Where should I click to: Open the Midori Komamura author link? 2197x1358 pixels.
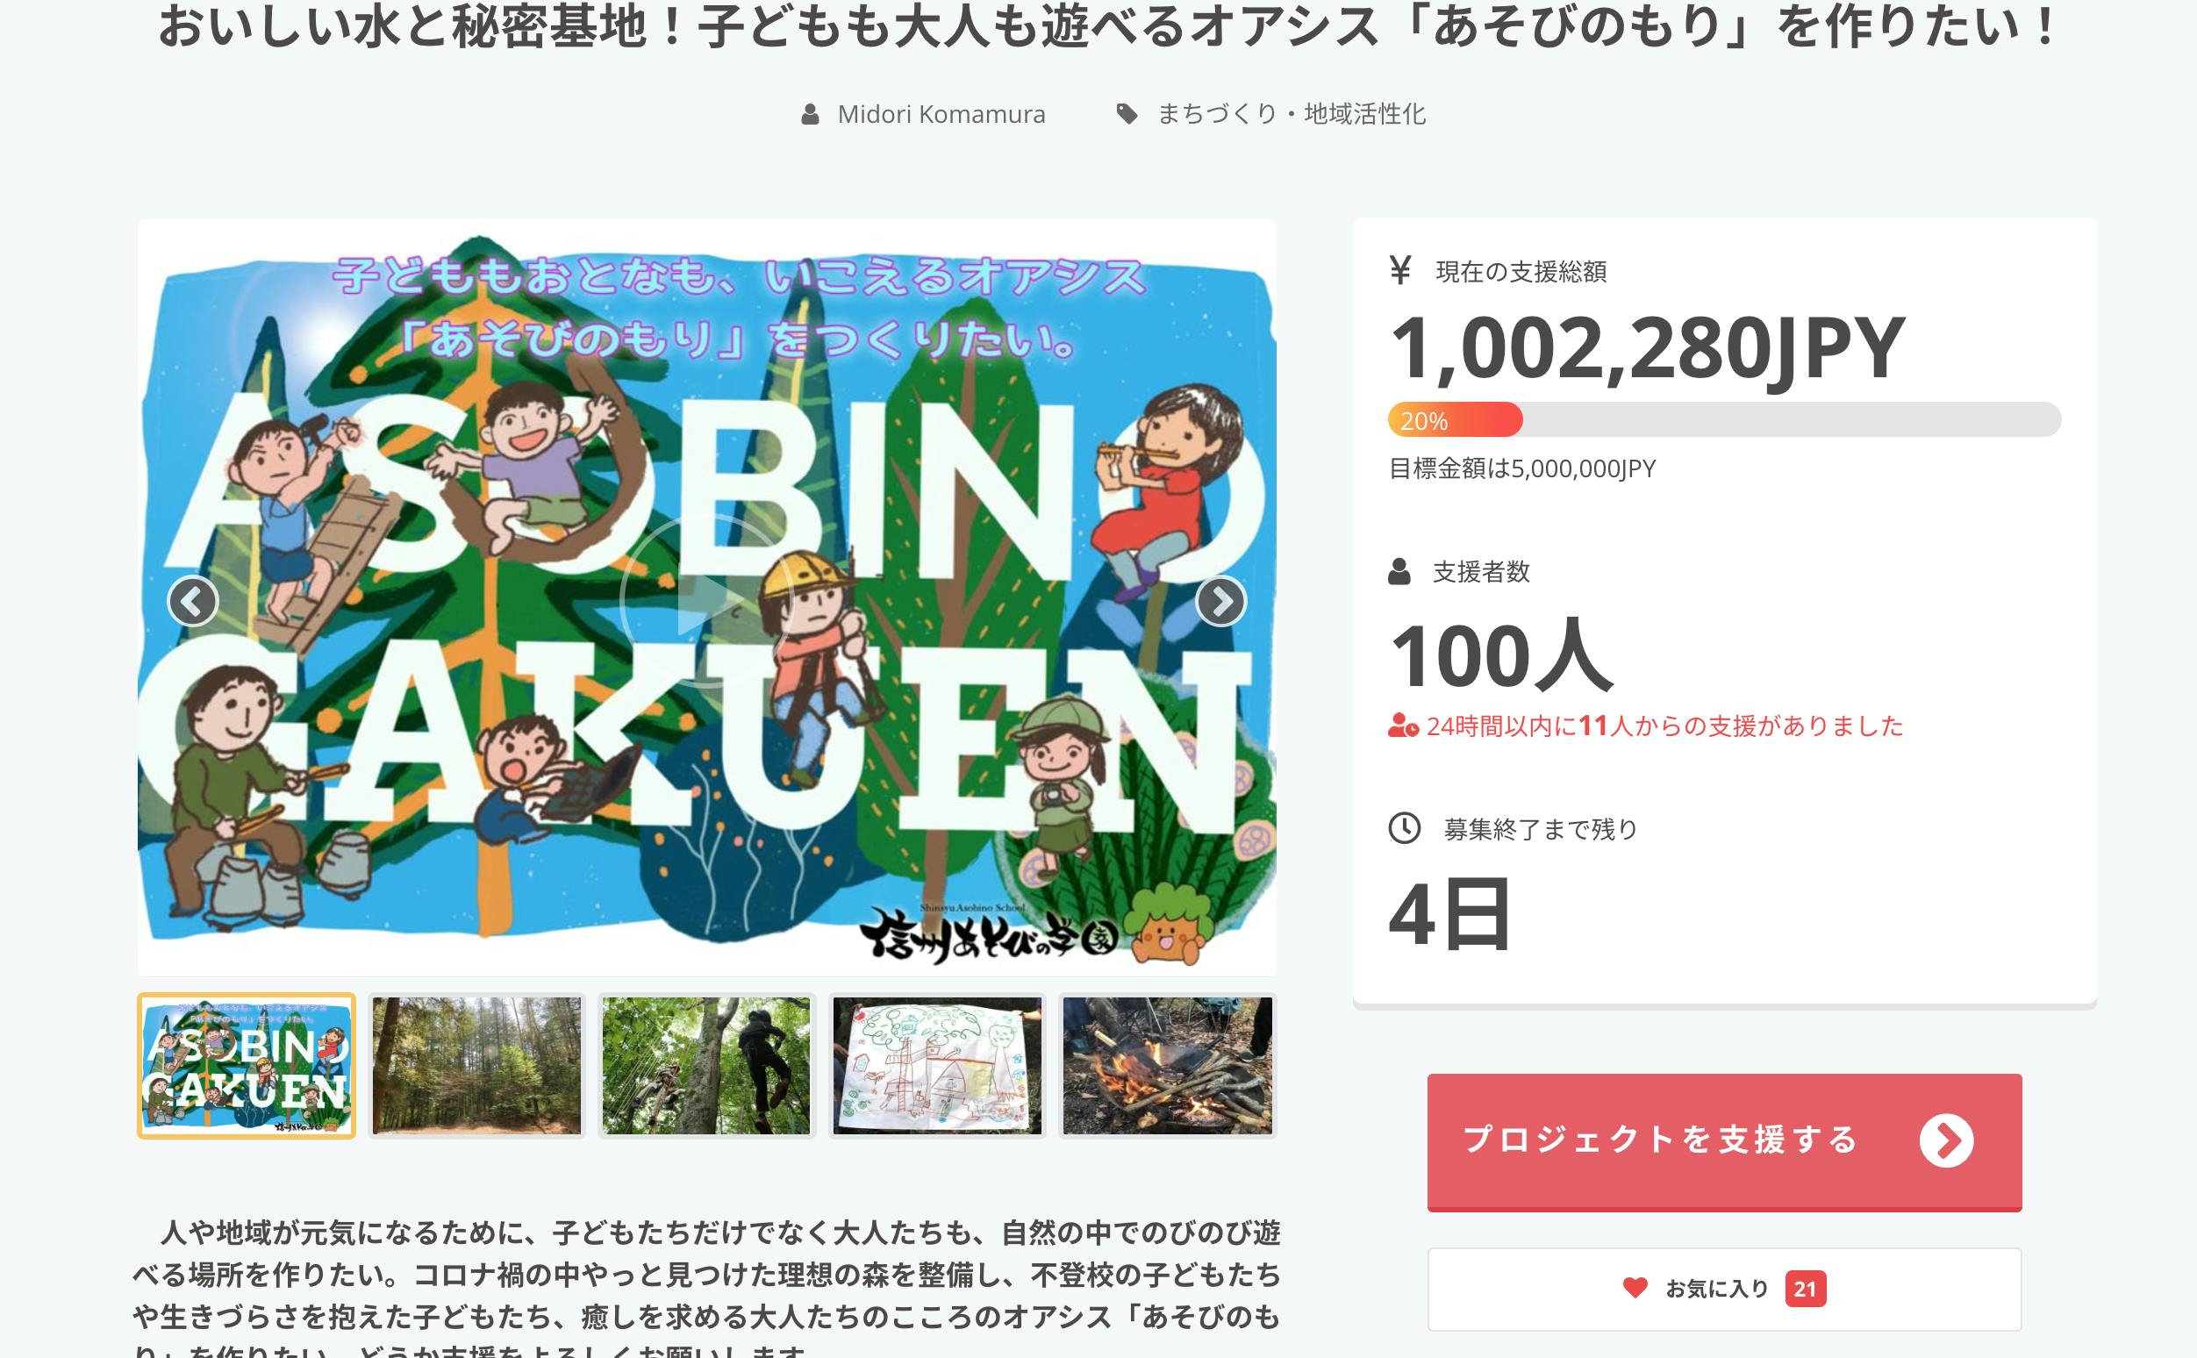[x=941, y=115]
